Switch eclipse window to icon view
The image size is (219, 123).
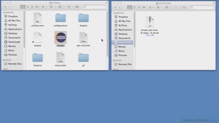23,7
